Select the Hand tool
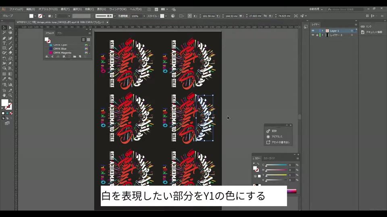 point(4,96)
